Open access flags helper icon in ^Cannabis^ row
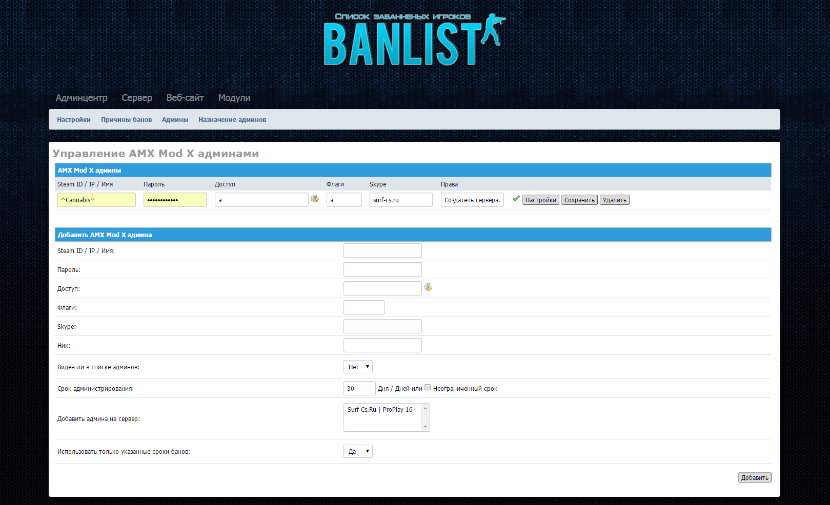 point(315,199)
